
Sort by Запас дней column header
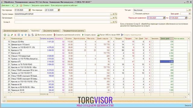(167, 39)
